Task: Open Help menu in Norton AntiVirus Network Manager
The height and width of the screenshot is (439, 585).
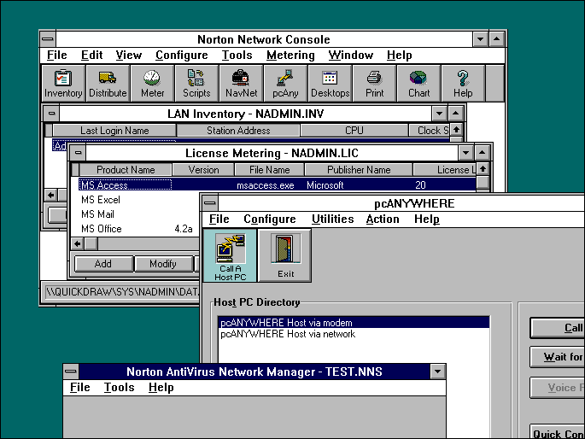Action: [161, 387]
